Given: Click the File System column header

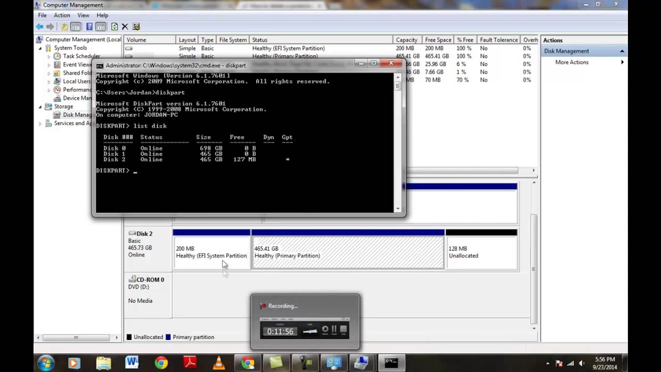Looking at the screenshot, I should coord(233,40).
